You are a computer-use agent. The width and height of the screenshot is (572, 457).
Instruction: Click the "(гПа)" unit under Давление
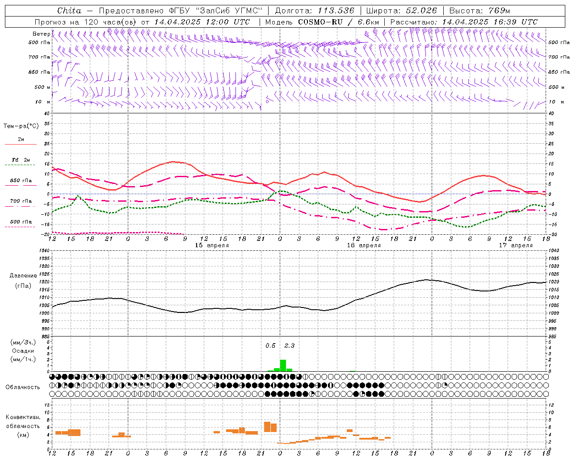(23, 286)
